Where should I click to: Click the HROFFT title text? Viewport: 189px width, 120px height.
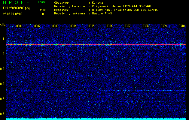[x=19, y=2]
